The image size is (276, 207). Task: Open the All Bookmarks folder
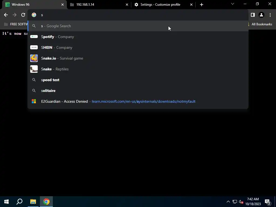(262, 24)
